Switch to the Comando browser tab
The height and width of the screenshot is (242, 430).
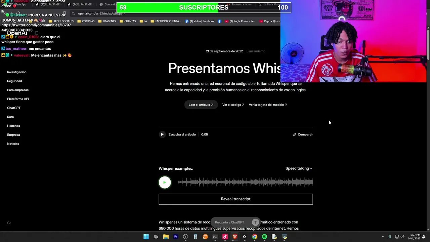pyautogui.click(x=107, y=4)
